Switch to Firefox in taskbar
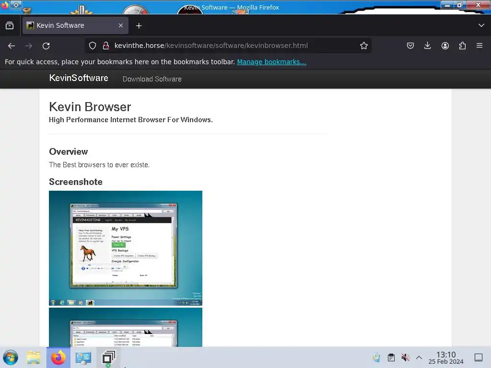Viewport: 491px width, 368px height. coord(58,357)
